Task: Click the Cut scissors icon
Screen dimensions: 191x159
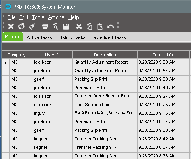Action: click(x=79, y=26)
